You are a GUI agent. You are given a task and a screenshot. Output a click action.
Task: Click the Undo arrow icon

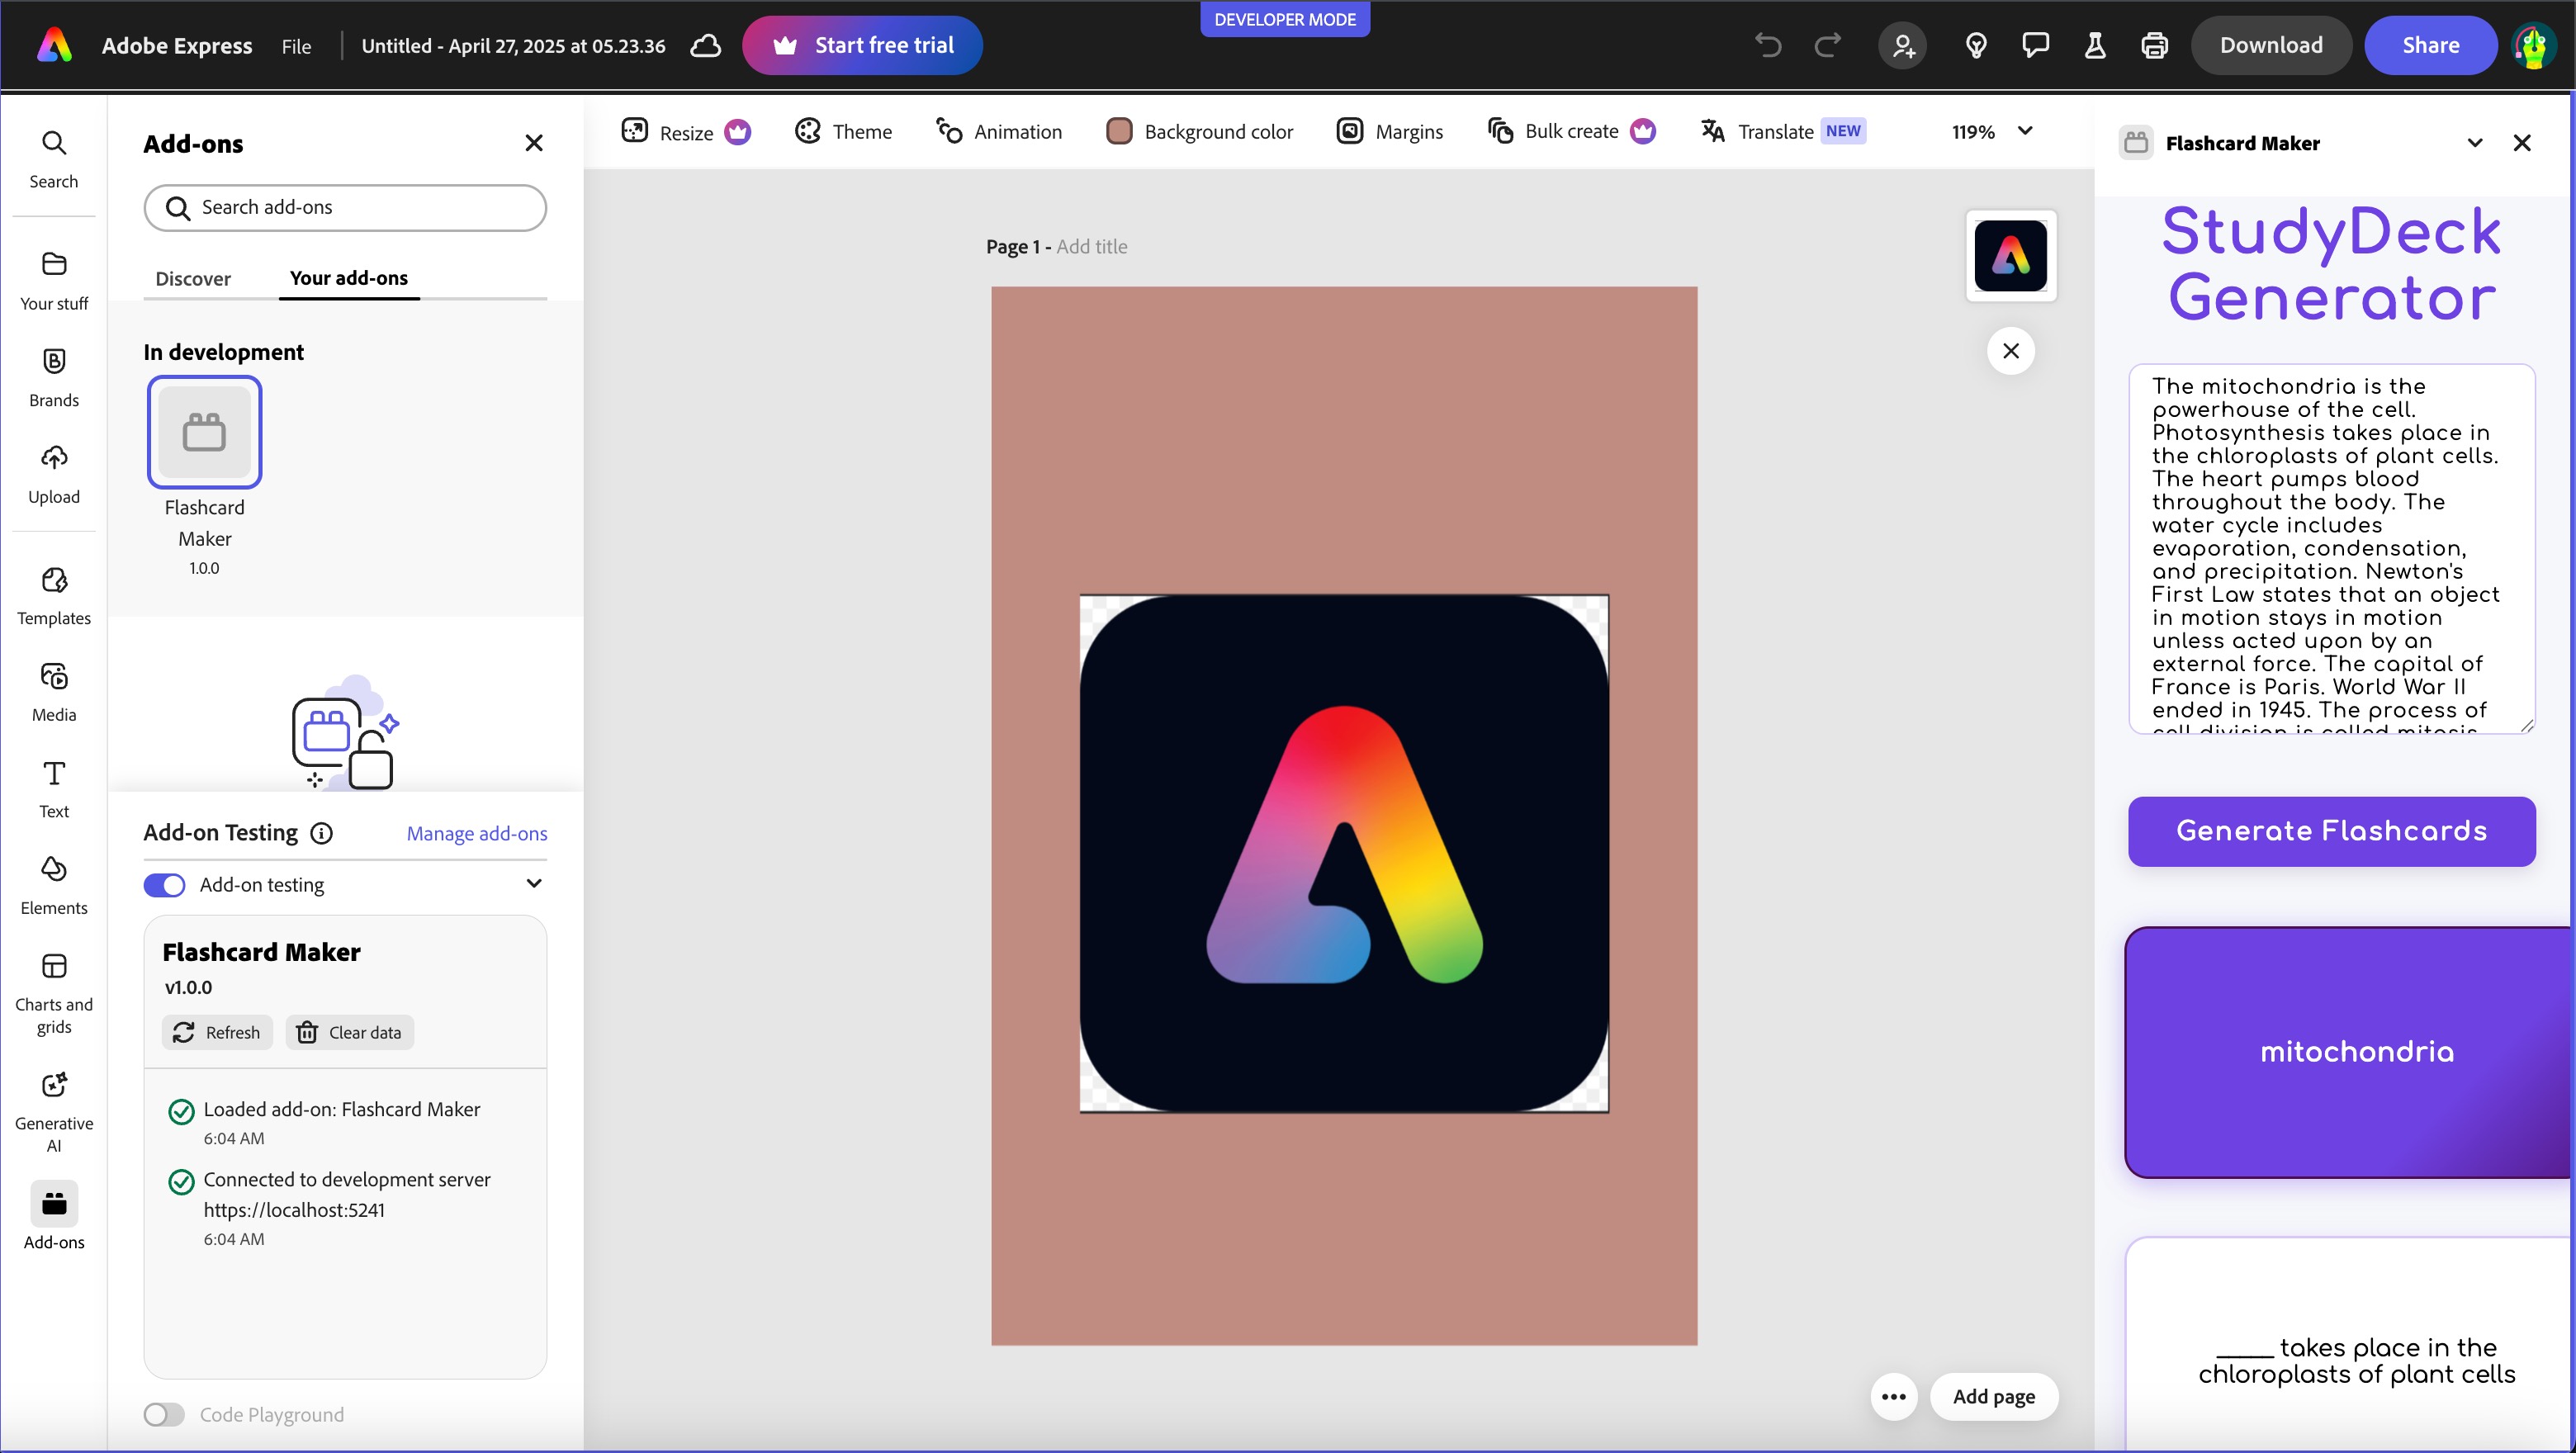pos(1767,46)
